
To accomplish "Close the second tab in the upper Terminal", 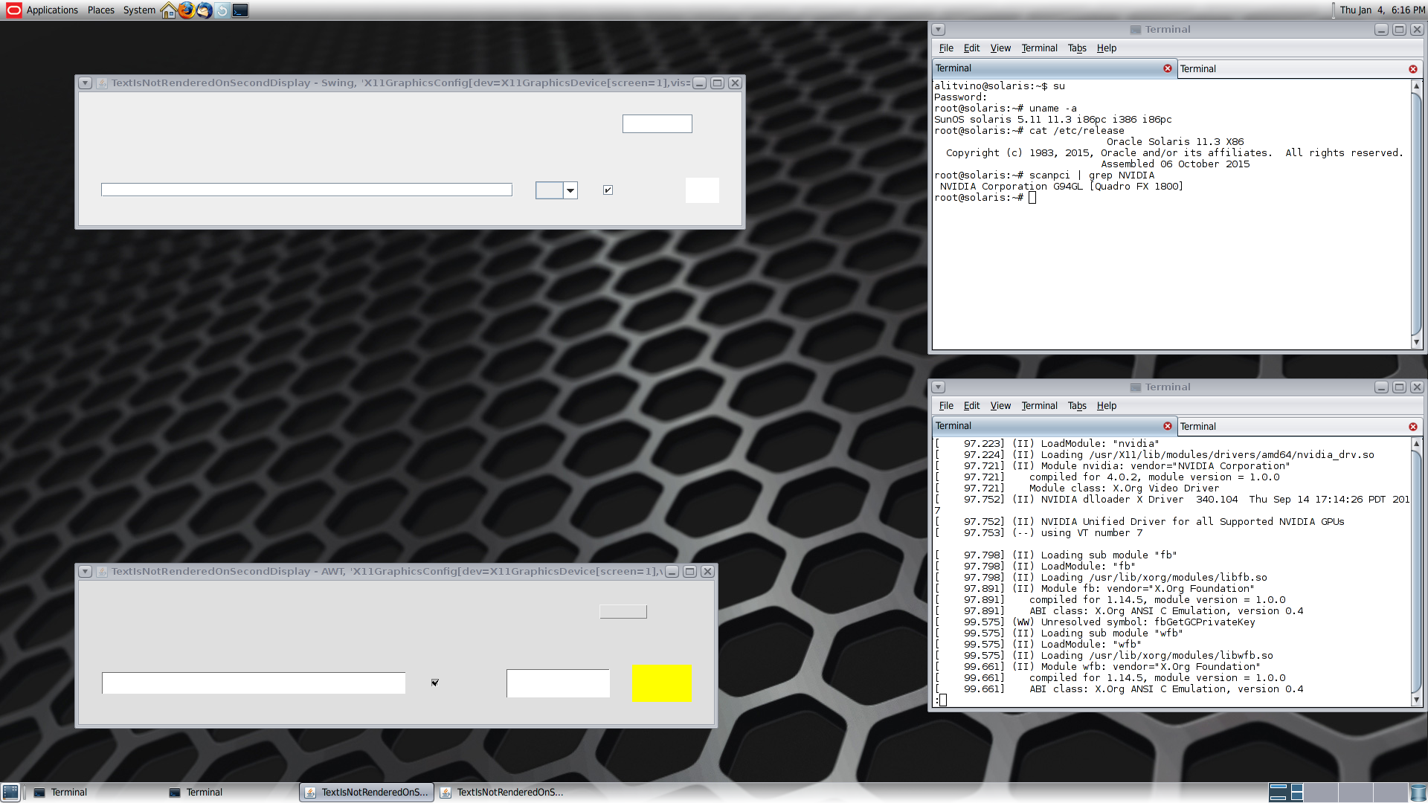I will pos(1412,69).
